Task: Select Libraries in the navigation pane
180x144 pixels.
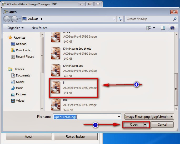Action: [x=19, y=69]
